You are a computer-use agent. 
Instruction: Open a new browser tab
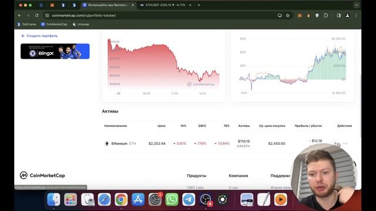click(199, 5)
